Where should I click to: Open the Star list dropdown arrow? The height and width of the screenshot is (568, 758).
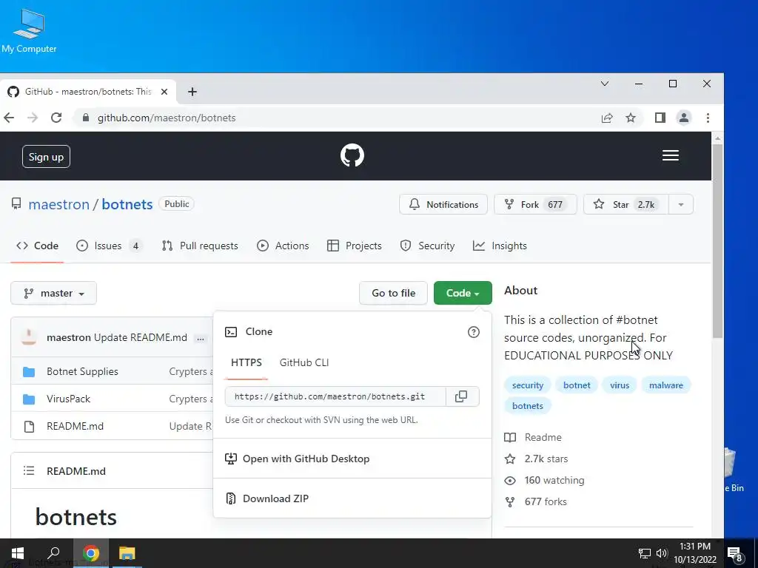[x=681, y=205]
